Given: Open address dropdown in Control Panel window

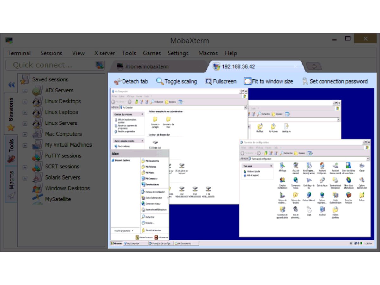Looking at the screenshot, I should pos(368,159).
